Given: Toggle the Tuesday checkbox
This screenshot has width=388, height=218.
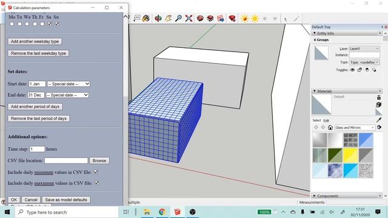Looking at the screenshot, I should [x=19, y=24].
